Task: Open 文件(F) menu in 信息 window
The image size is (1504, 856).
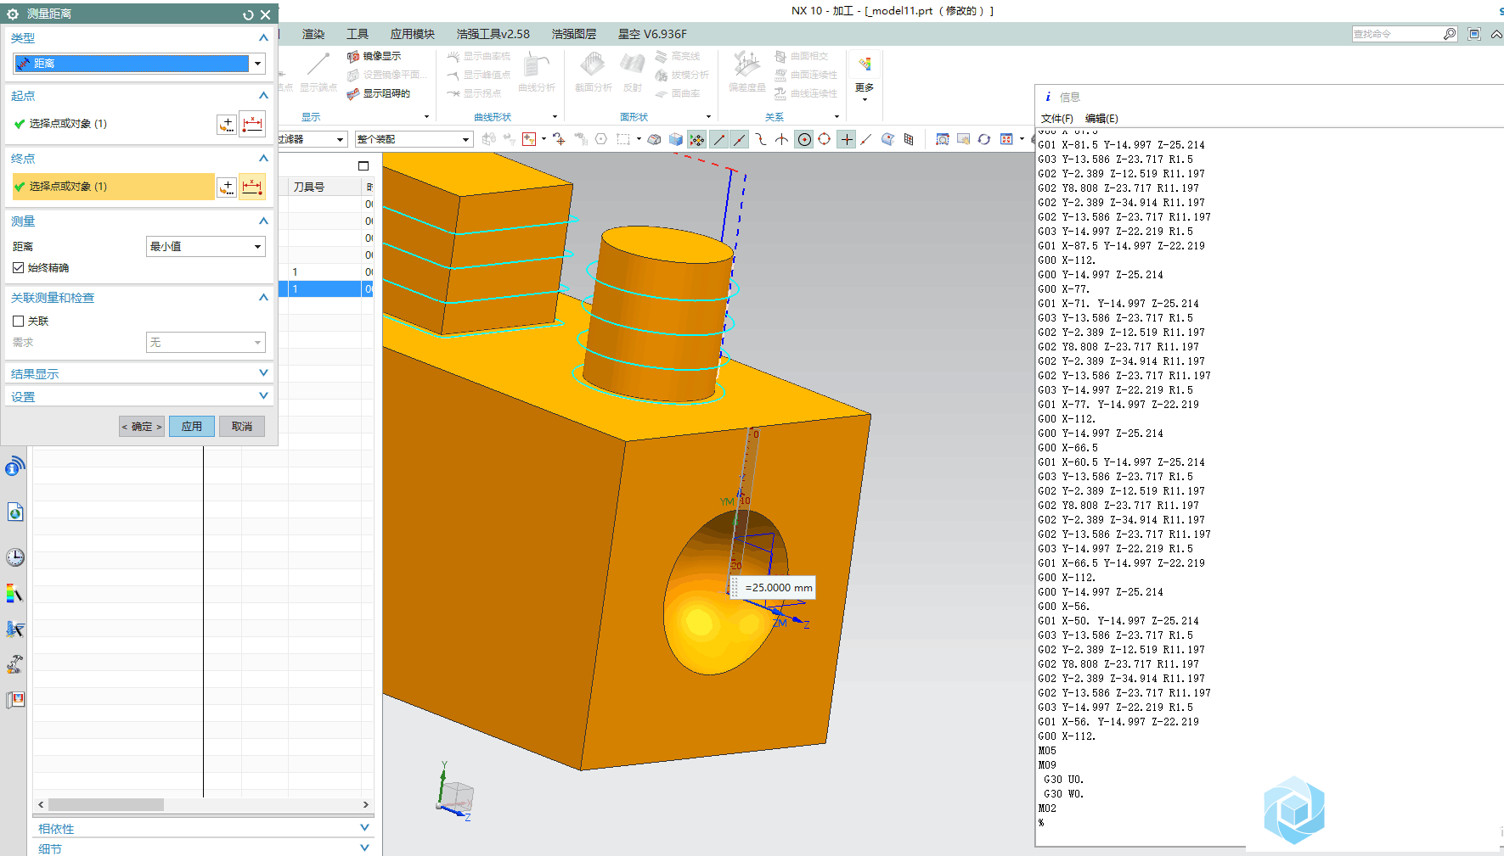Action: point(1057,119)
